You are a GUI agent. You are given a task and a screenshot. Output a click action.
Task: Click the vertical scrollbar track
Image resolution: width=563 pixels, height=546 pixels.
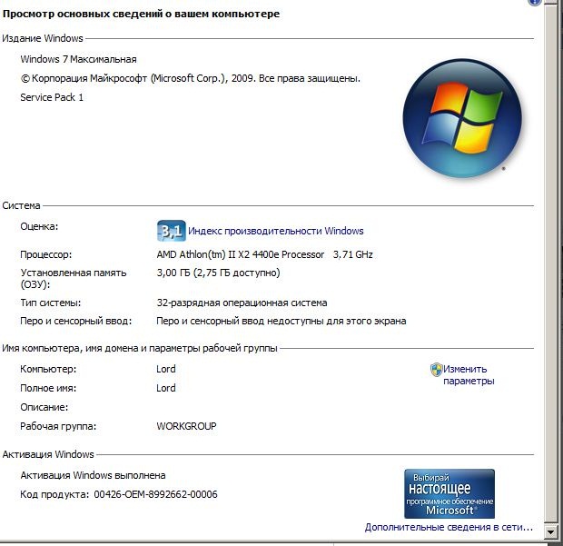(x=550, y=266)
